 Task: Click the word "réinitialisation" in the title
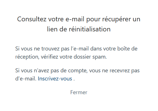coord(90,29)
